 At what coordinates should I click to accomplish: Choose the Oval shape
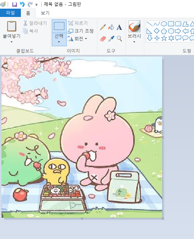[164, 24]
